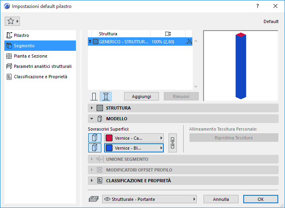This screenshot has height=208, width=285.
Task: Click the 3D column preview
Action: 240,66
